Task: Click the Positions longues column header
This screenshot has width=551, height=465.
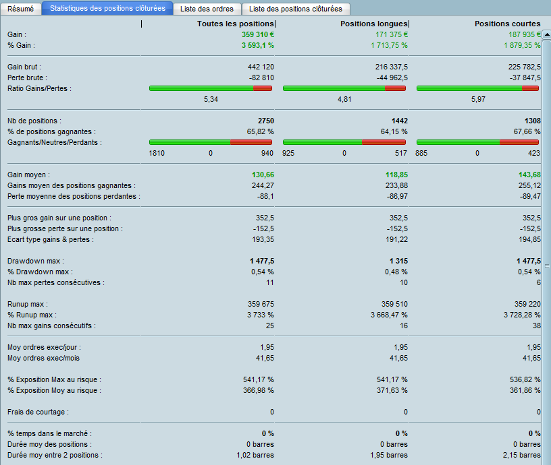Action: pyautogui.click(x=373, y=24)
